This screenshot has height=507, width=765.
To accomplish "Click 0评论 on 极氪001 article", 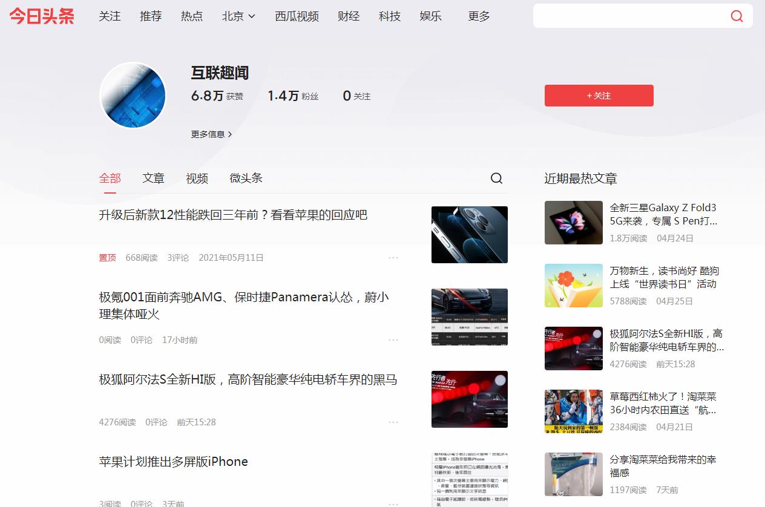I will coord(142,340).
